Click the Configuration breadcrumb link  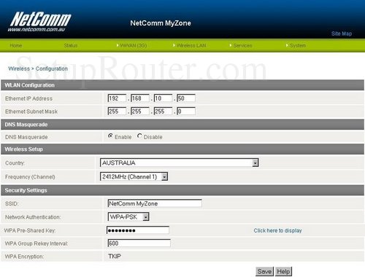point(52,69)
